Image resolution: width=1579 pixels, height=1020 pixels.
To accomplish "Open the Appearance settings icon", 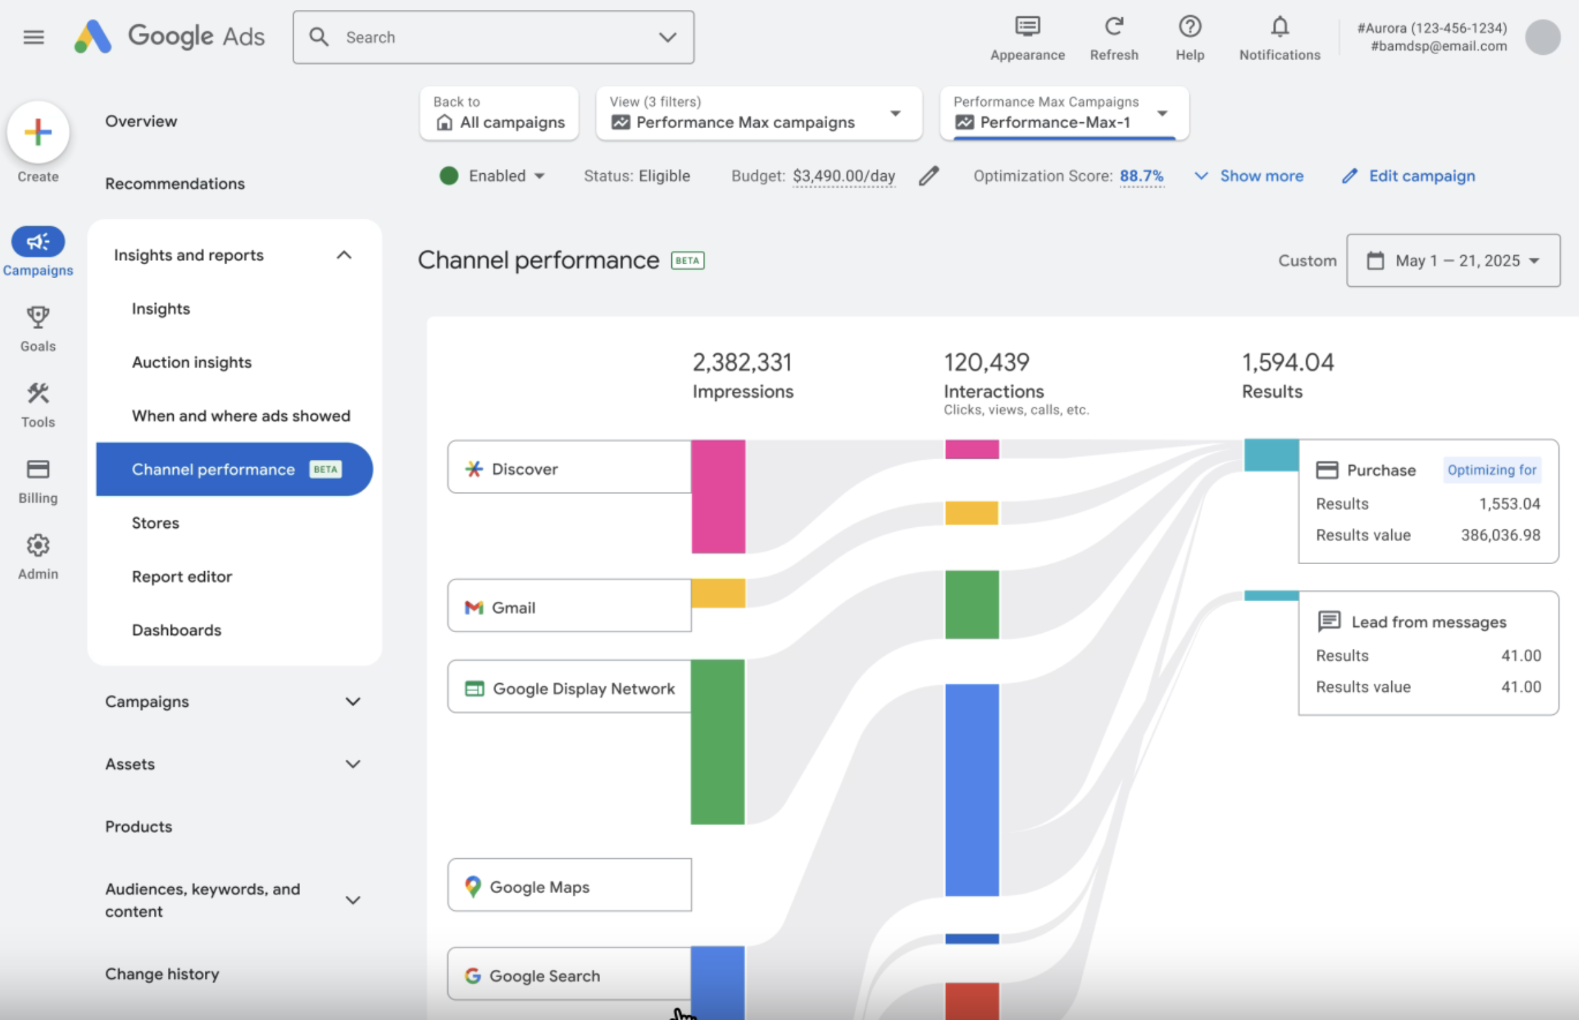I will tap(1027, 26).
